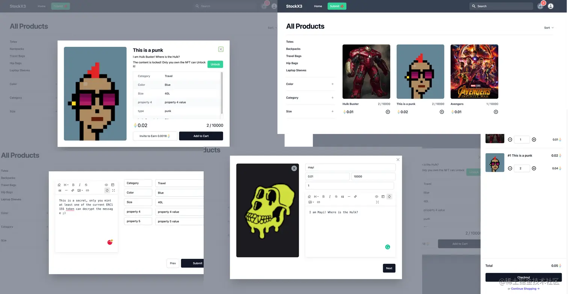Open the shopping cart icon in the undimmed header
The image size is (568, 294).
[x=540, y=6]
